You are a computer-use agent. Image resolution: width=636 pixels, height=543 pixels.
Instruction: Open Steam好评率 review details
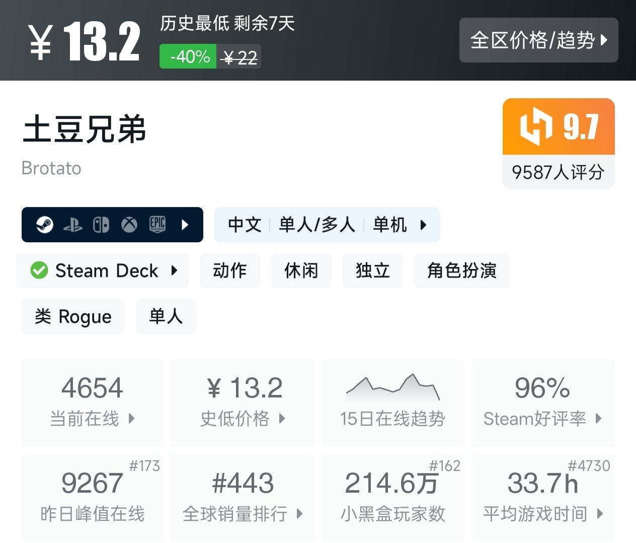(x=543, y=402)
